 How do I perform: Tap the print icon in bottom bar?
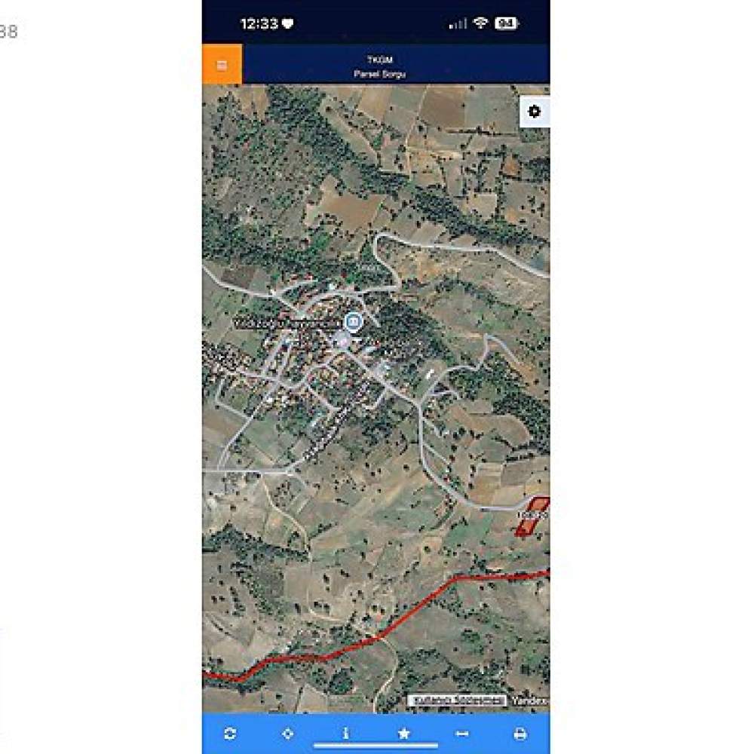(520, 734)
